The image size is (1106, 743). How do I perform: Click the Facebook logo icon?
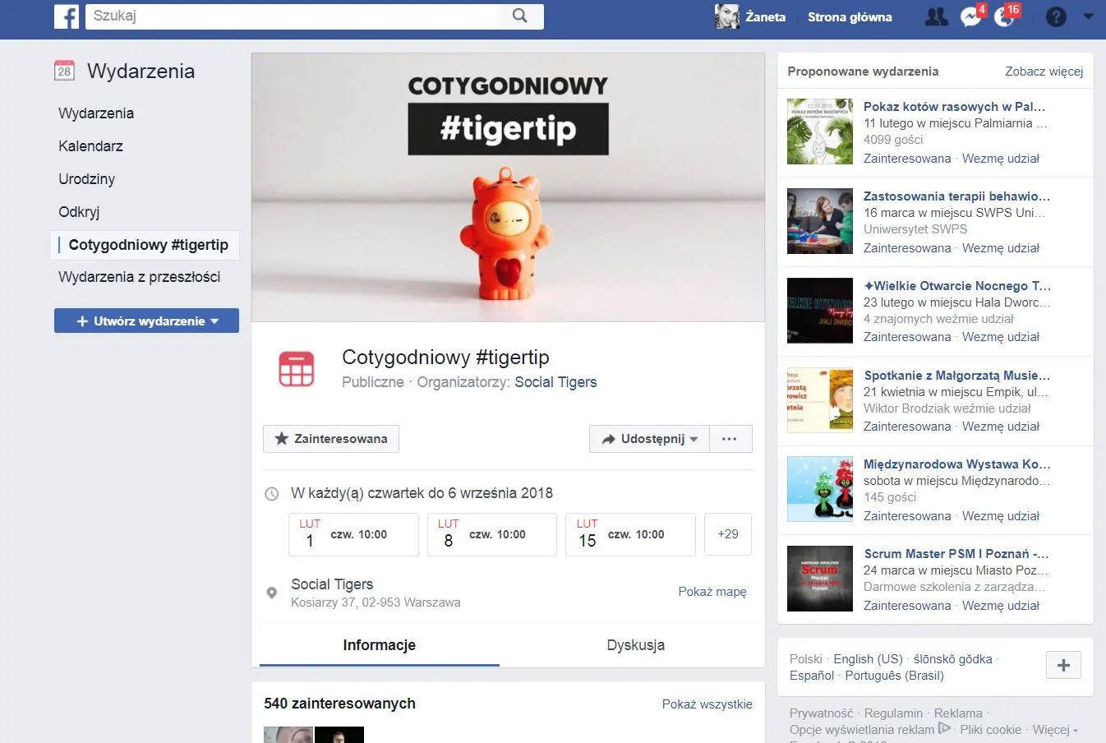pyautogui.click(x=67, y=16)
